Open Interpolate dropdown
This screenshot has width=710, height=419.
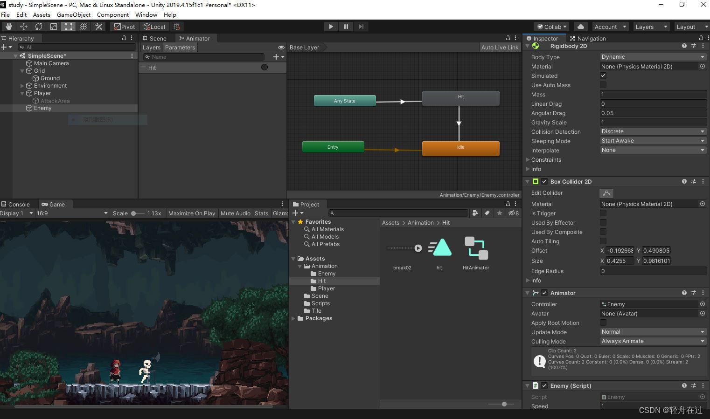click(x=653, y=150)
